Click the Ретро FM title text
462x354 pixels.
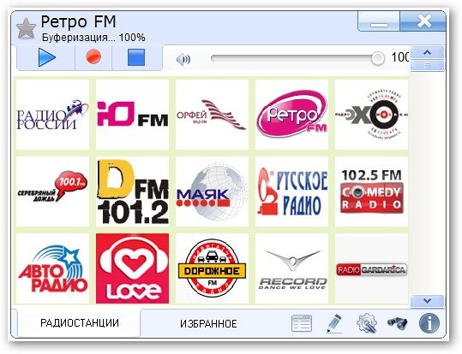click(78, 21)
